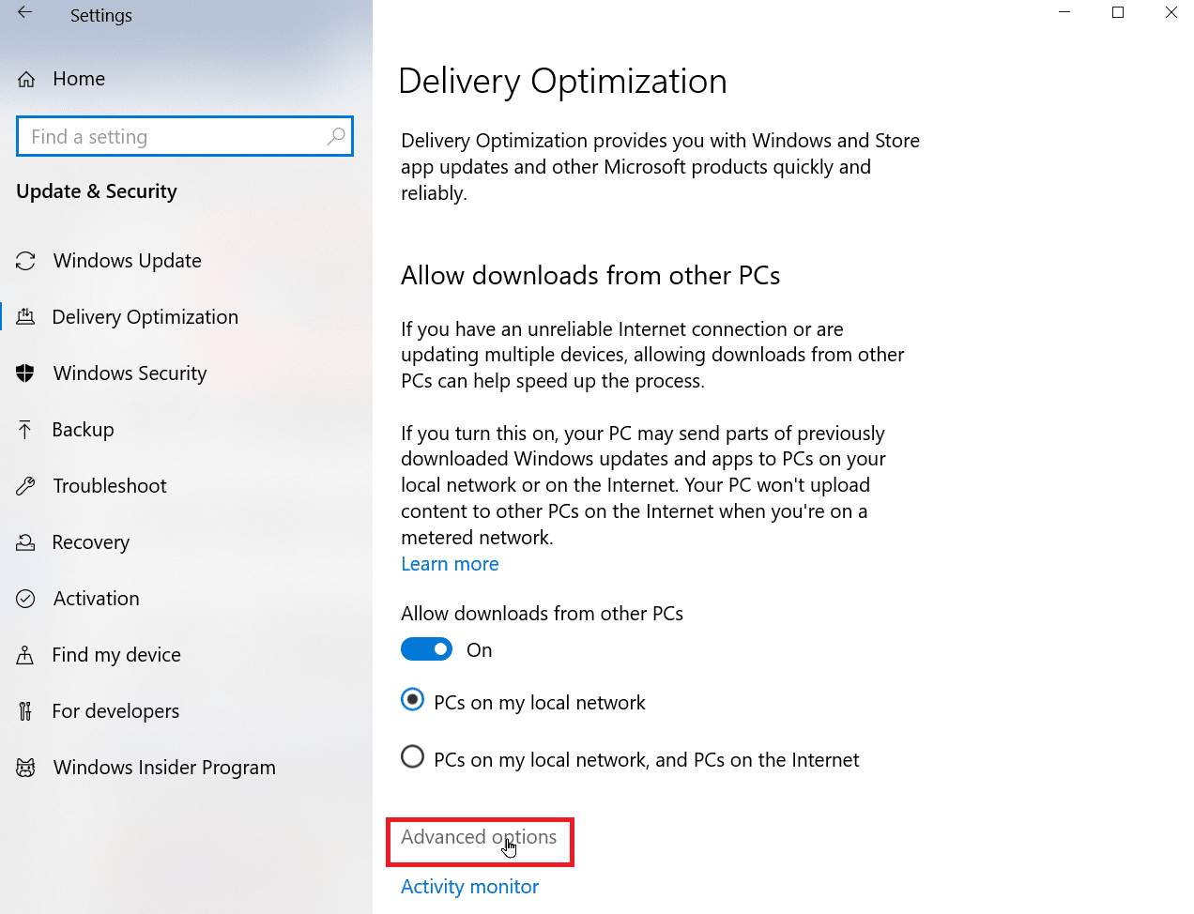Open the Delivery Optimization page
Viewport: 1194px width, 914px height.
point(145,317)
